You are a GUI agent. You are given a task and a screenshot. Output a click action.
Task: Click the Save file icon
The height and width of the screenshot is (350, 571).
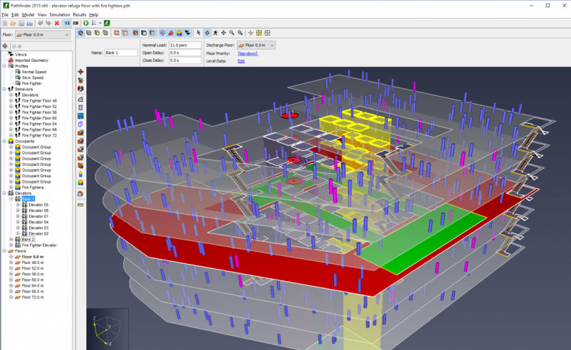pyautogui.click(x=21, y=23)
